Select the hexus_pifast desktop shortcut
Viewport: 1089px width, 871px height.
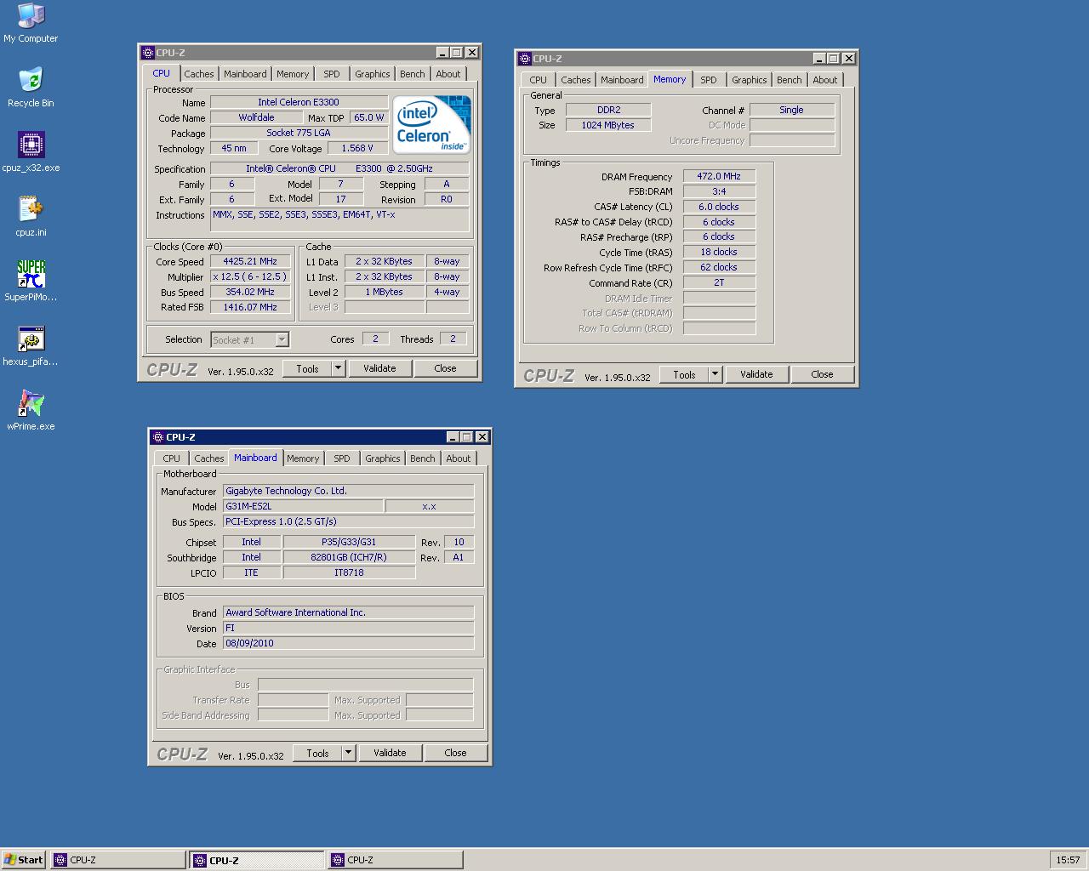coord(31,346)
